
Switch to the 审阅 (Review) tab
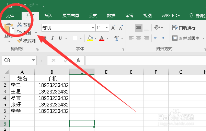click(x=129, y=16)
